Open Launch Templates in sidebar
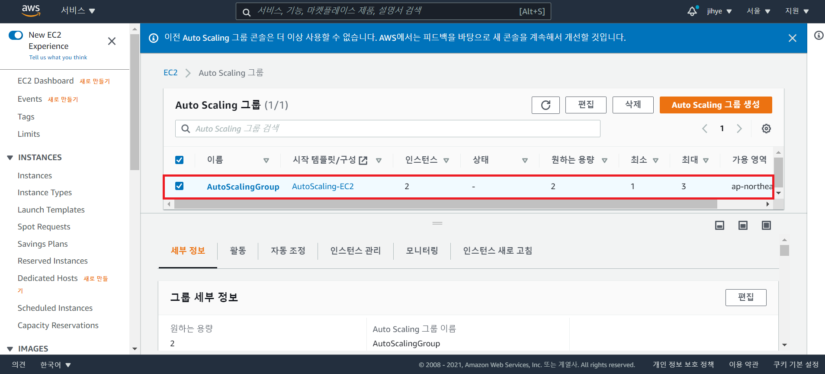Image resolution: width=825 pixels, height=374 pixels. point(51,210)
